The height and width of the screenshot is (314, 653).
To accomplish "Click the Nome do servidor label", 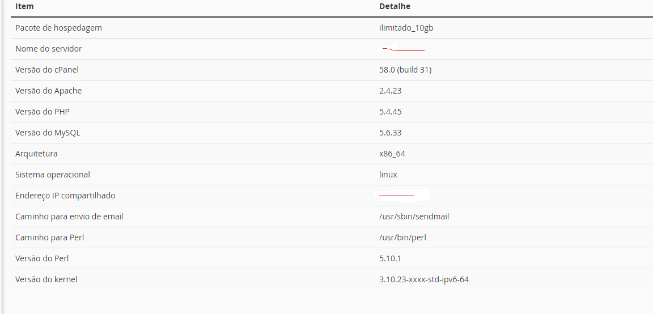I will [49, 49].
